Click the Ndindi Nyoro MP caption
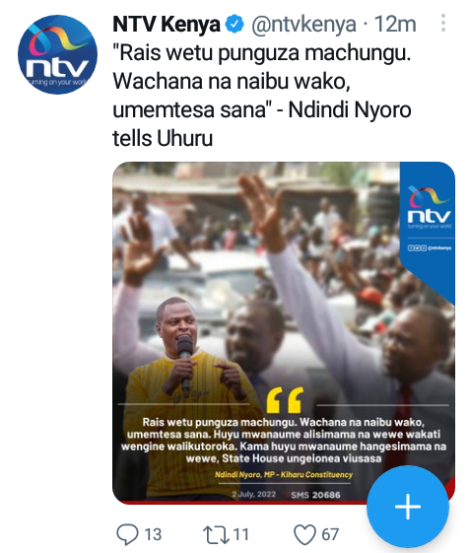Viewport: 469px width, 553px height. tap(284, 475)
